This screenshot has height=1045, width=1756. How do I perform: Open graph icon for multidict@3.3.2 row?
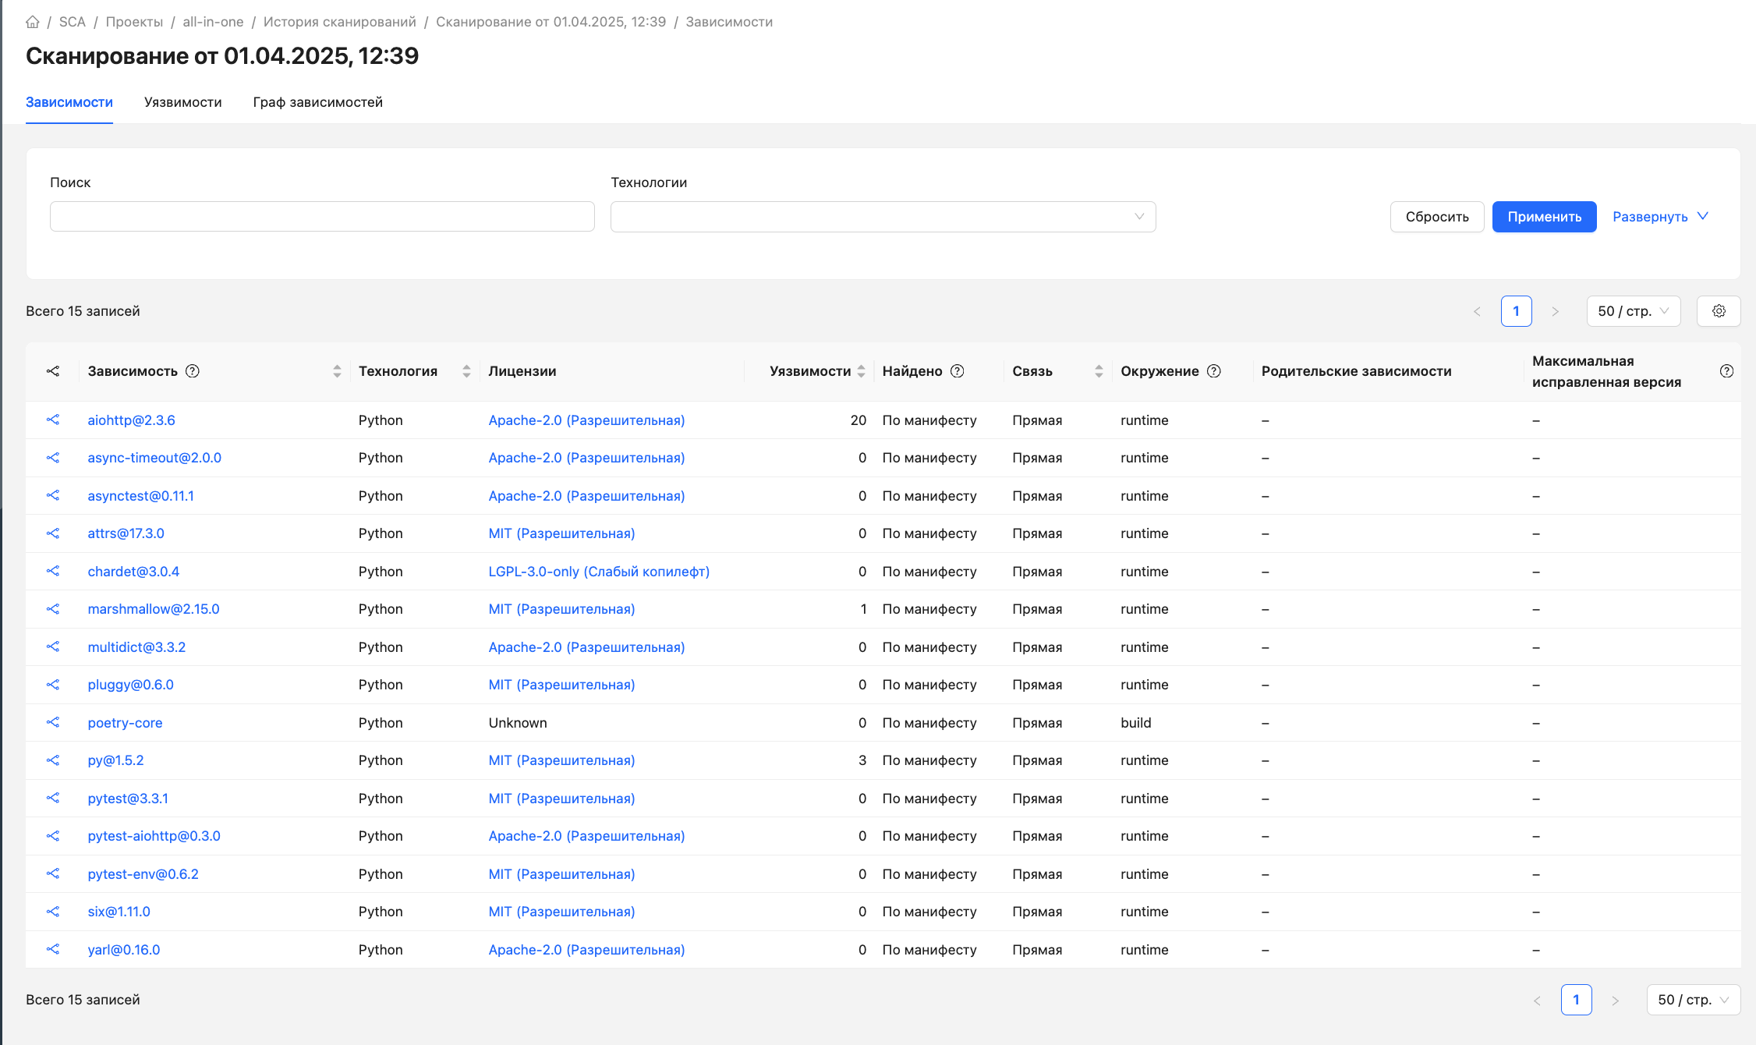pos(53,647)
